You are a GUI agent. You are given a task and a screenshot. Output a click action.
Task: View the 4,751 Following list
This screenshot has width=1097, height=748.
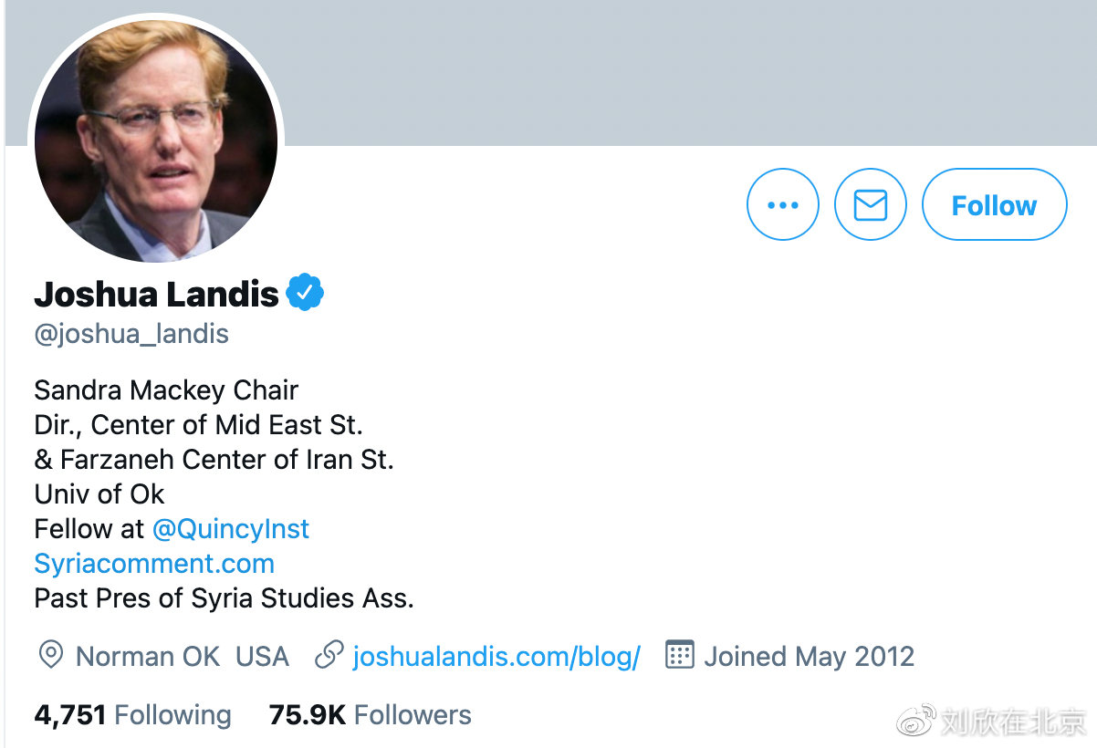[132, 715]
